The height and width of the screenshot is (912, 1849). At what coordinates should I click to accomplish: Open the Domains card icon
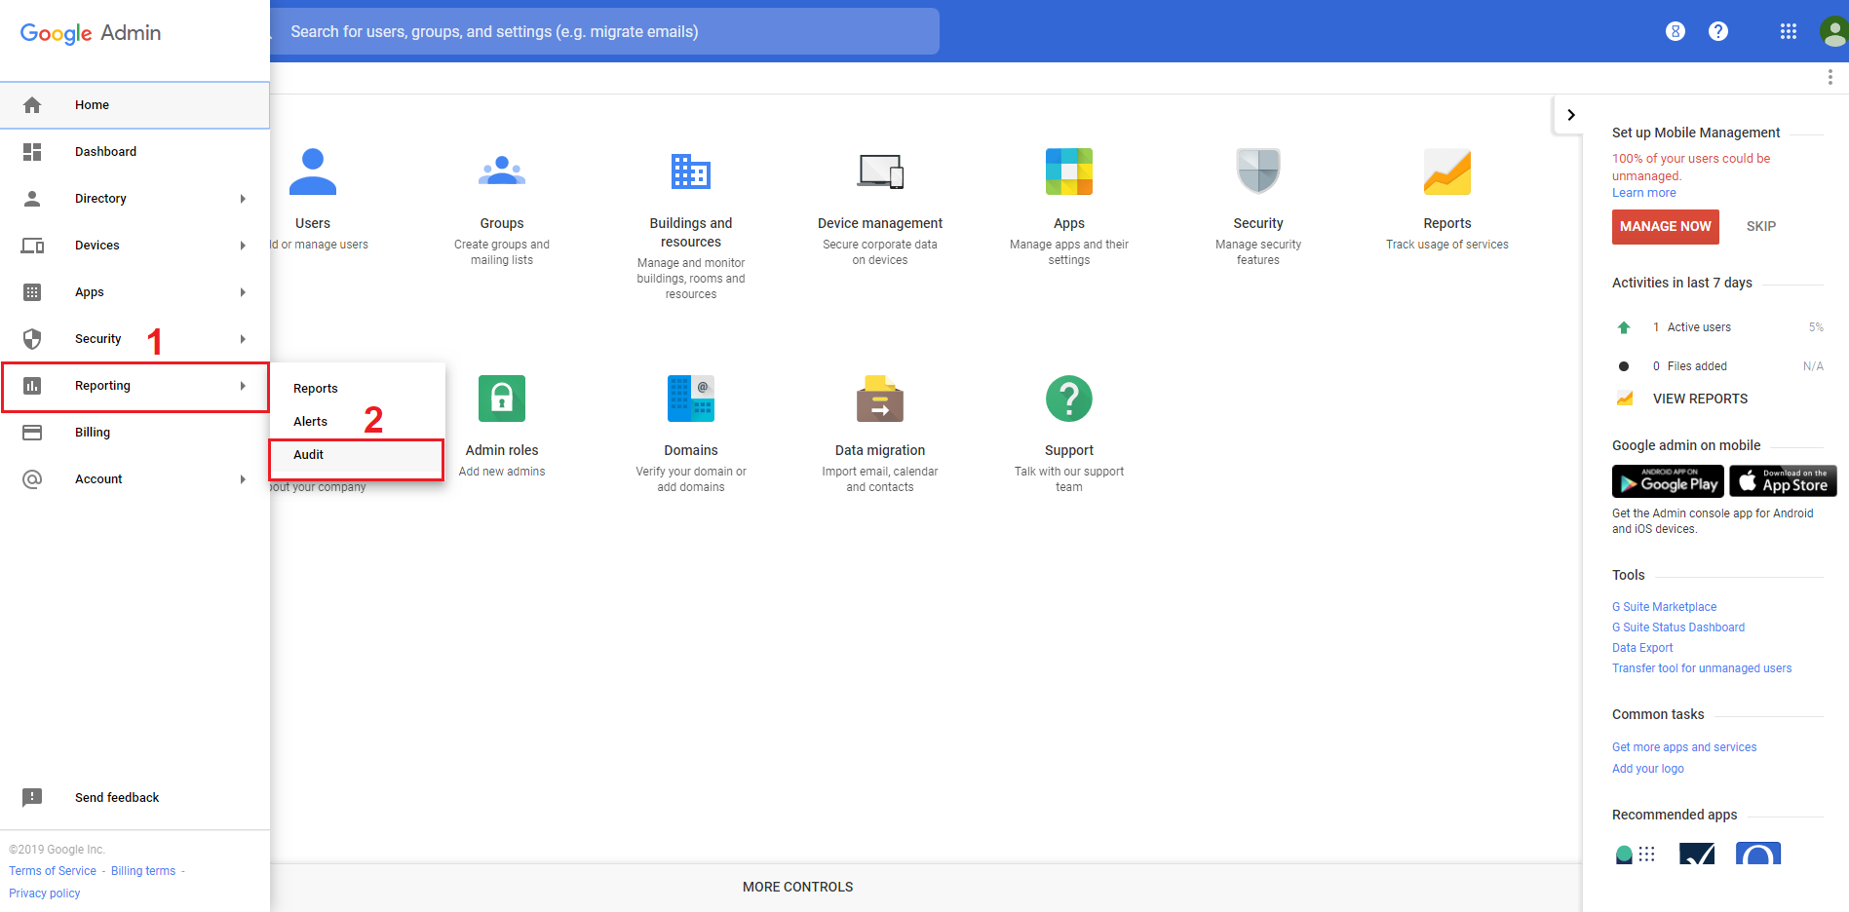pyautogui.click(x=691, y=399)
